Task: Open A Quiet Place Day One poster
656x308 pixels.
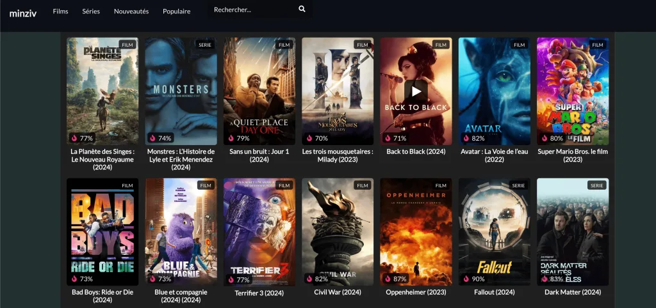Action: (259, 91)
